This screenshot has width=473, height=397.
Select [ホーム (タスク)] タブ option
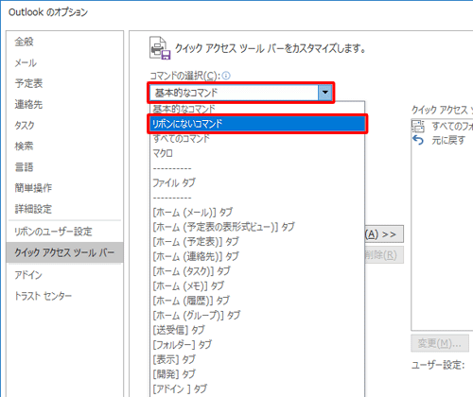257,271
